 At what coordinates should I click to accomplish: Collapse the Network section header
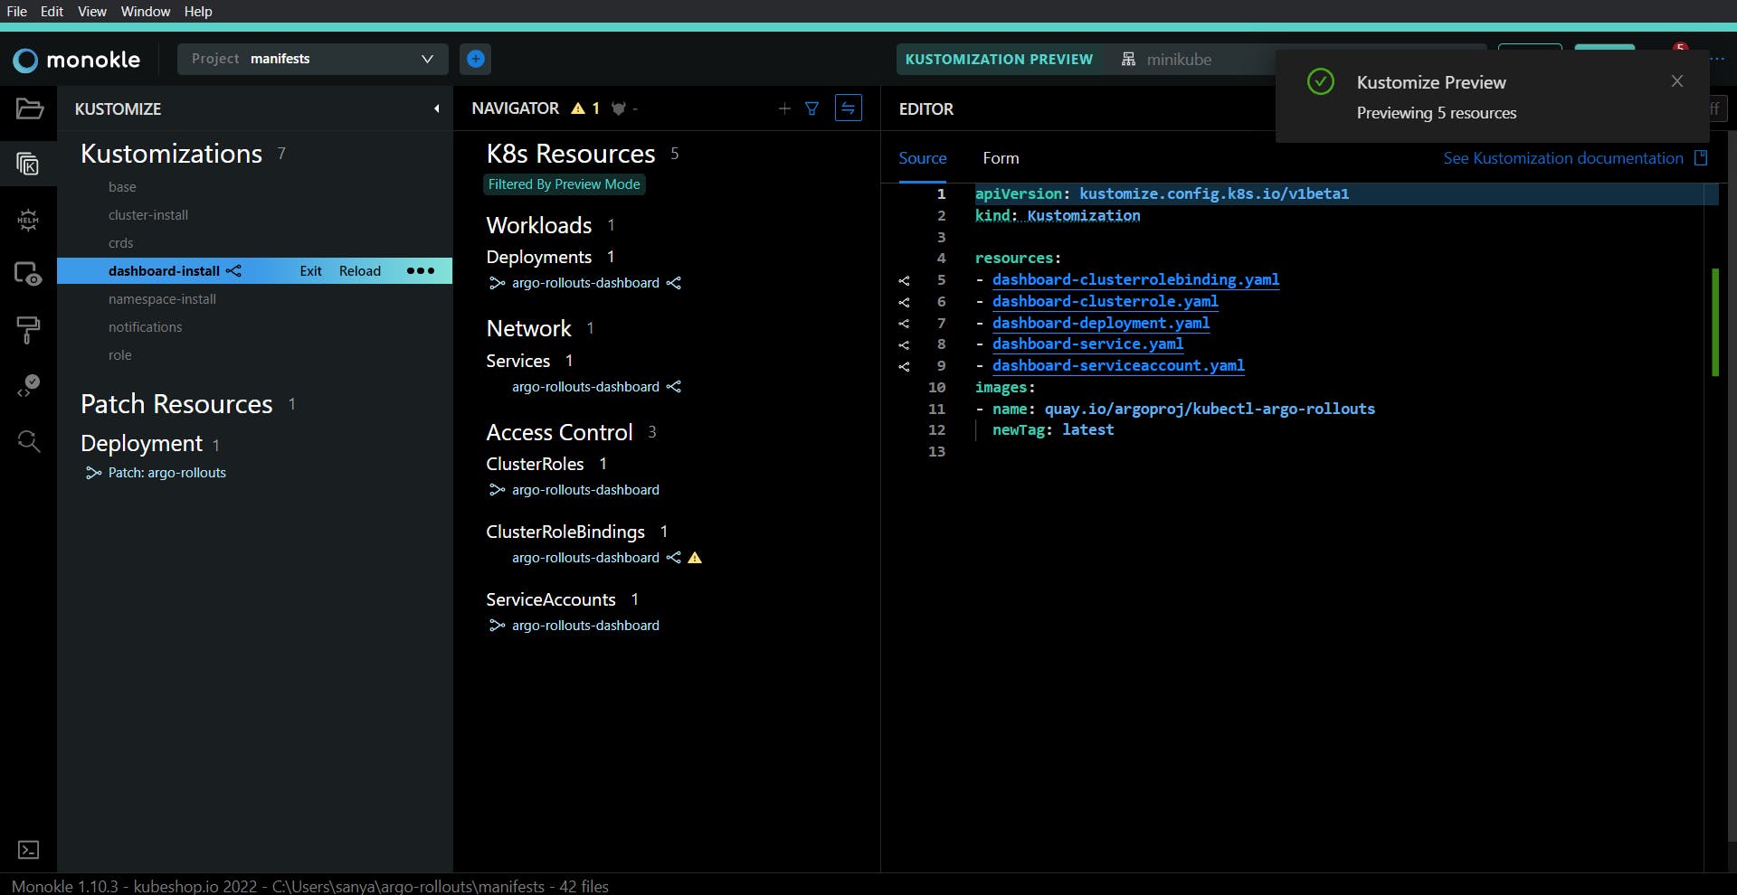click(x=528, y=328)
